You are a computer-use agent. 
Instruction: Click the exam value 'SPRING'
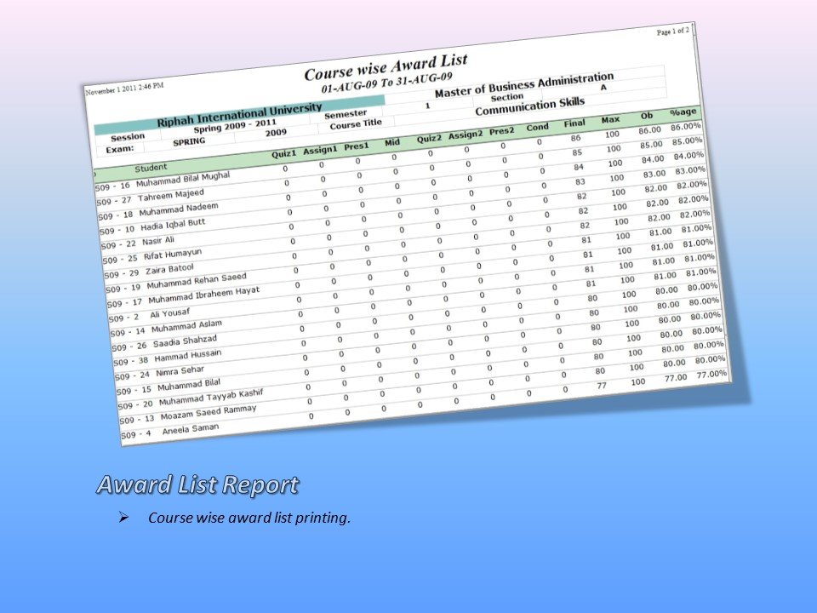coord(189,142)
